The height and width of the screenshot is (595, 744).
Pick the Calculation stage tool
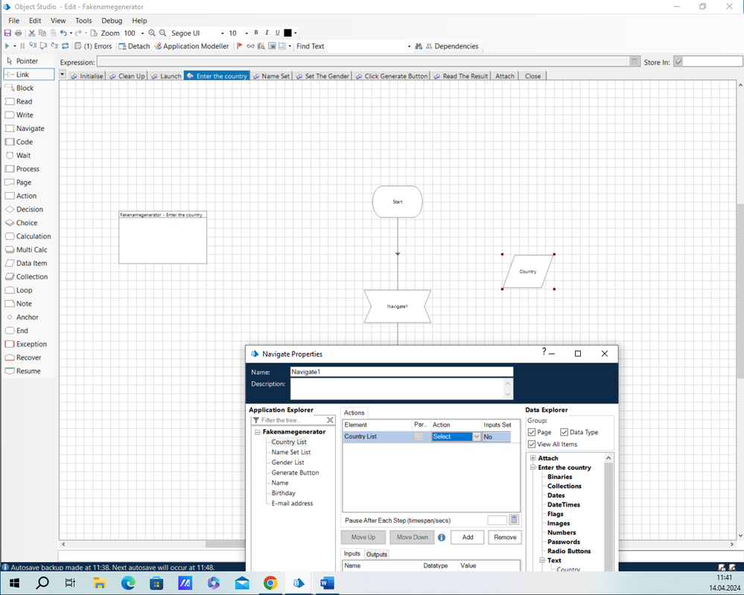tap(33, 236)
